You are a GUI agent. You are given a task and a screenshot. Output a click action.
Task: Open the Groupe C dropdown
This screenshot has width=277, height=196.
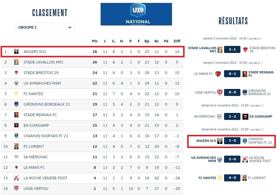(x=45, y=27)
